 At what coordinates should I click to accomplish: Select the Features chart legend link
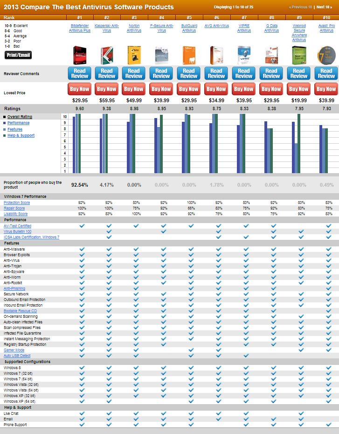tap(15, 129)
